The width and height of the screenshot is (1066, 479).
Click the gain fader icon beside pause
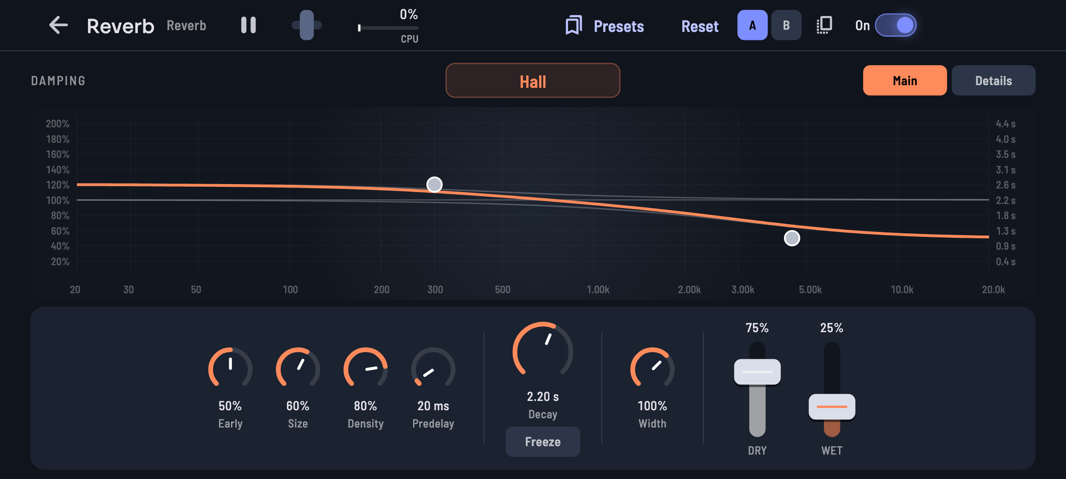pyautogui.click(x=306, y=25)
